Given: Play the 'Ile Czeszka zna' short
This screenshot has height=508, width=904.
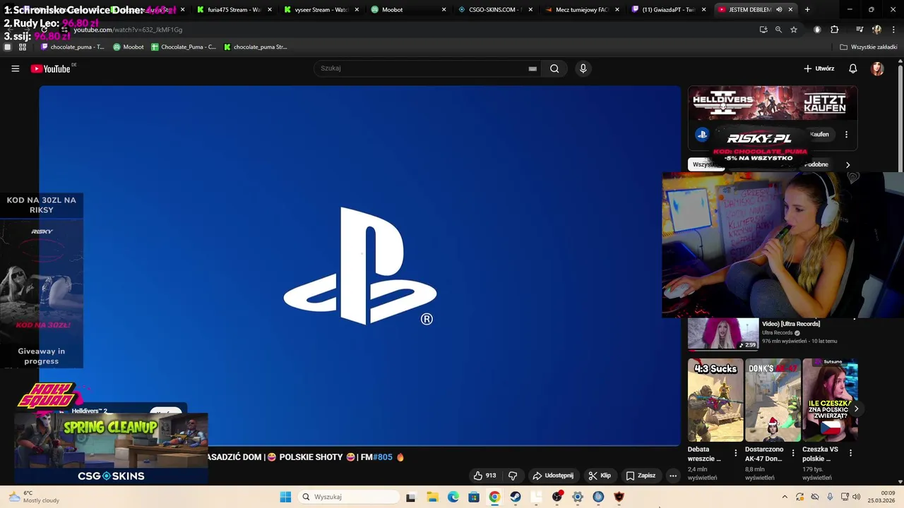Looking at the screenshot, I should click(x=830, y=400).
